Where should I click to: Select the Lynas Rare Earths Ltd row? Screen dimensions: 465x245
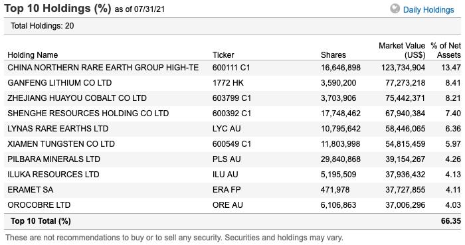(x=232, y=129)
